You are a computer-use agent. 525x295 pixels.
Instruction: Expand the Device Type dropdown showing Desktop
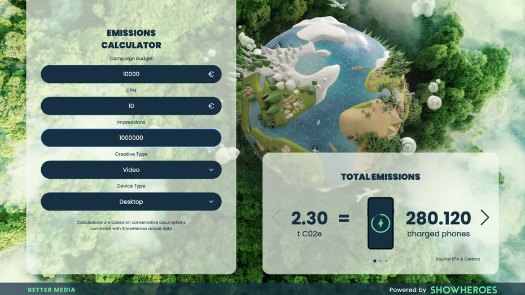pyautogui.click(x=131, y=201)
